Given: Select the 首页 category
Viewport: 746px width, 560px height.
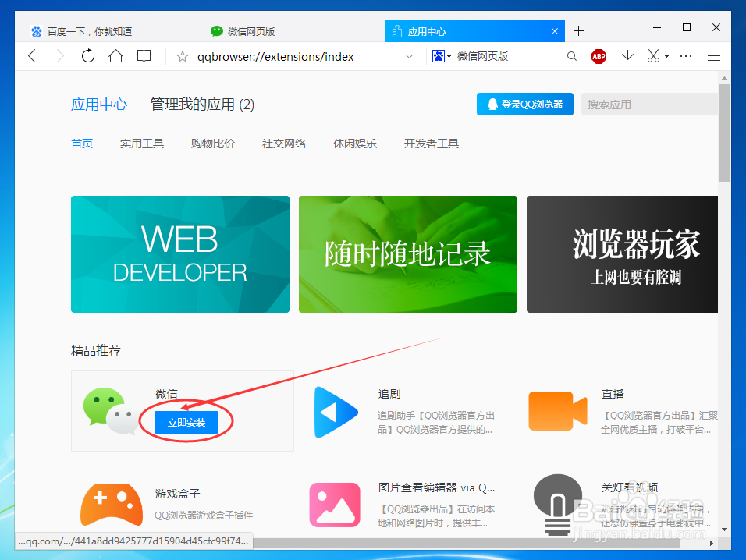Looking at the screenshot, I should pos(82,144).
